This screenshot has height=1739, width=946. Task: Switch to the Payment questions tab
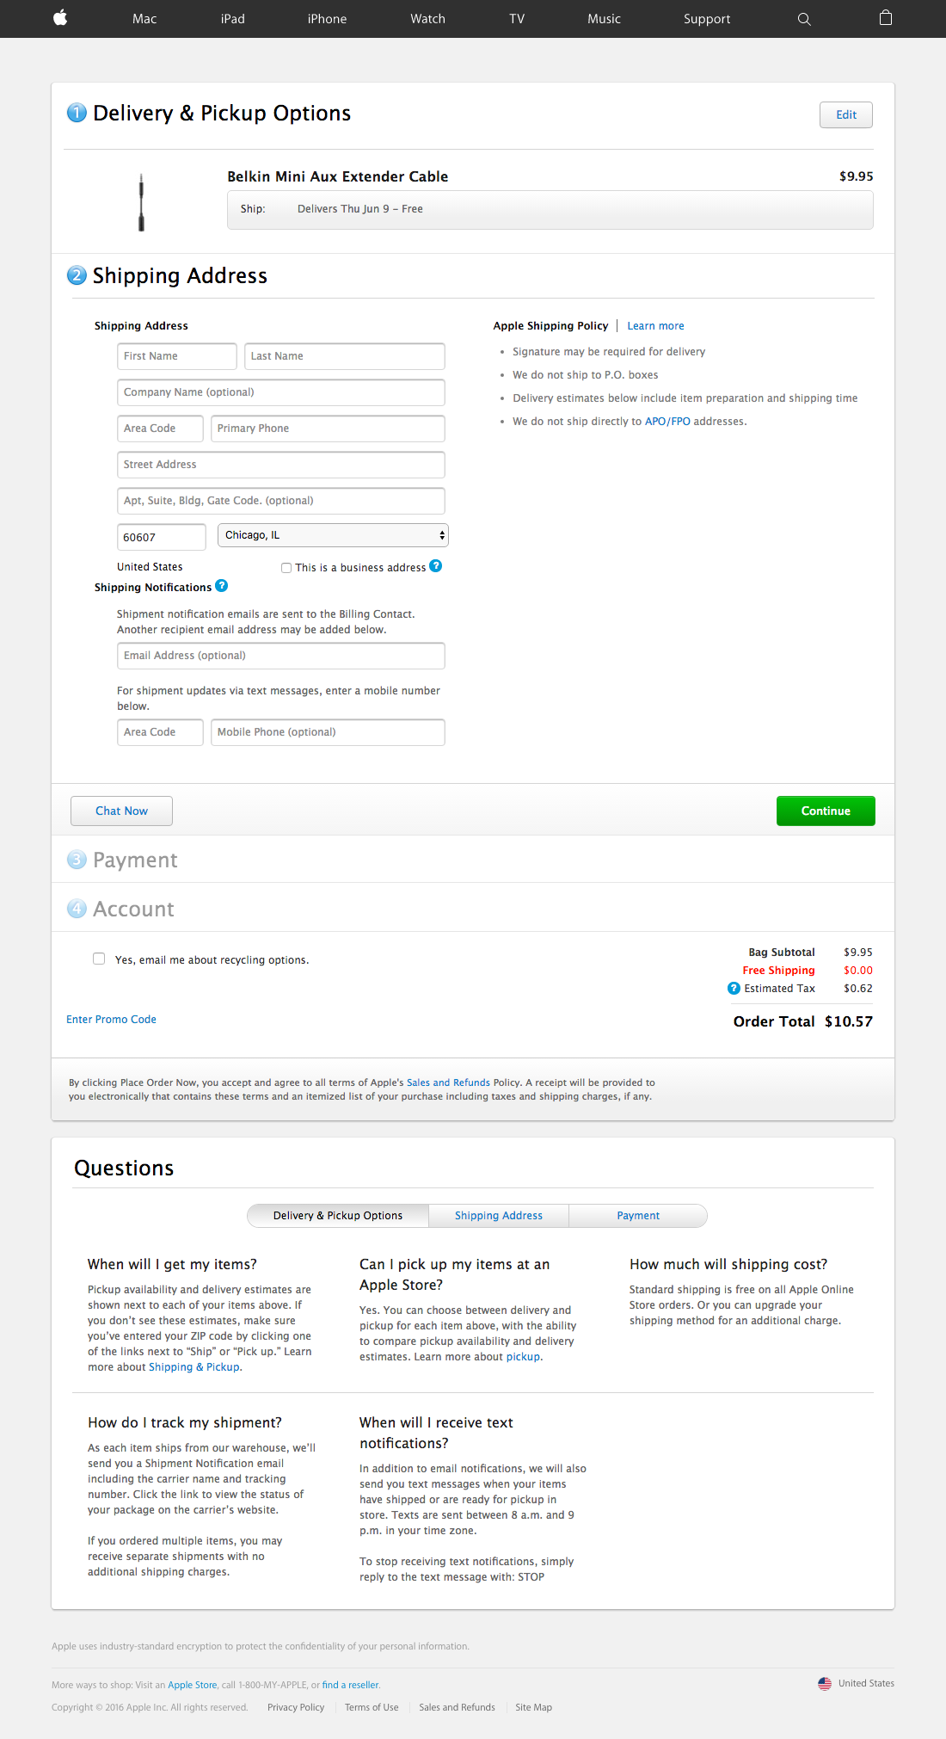[x=638, y=1216]
